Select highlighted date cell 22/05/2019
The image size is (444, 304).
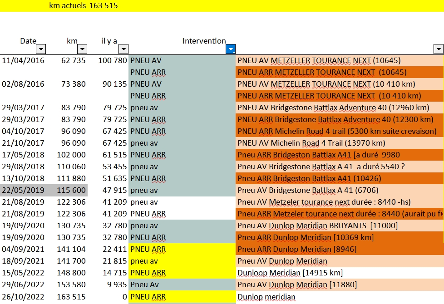23,190
